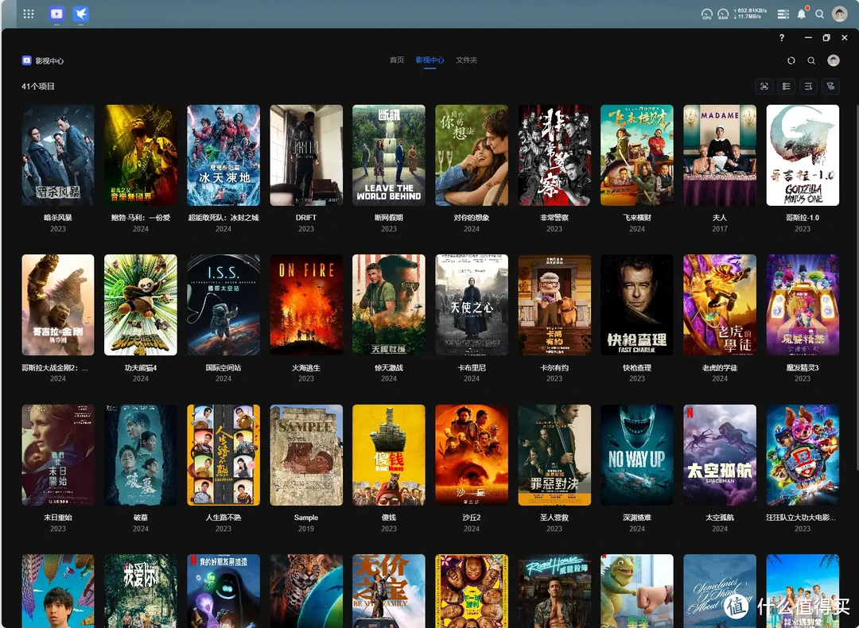Open the 卡尔有约 poster
This screenshot has height=628, width=859.
point(554,305)
